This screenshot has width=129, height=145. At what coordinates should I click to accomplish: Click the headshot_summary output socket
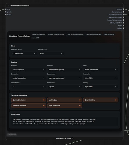[123, 20]
